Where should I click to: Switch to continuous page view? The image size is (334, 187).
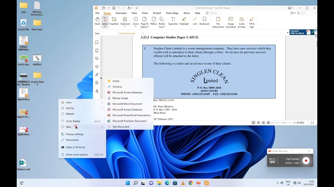click(x=258, y=123)
